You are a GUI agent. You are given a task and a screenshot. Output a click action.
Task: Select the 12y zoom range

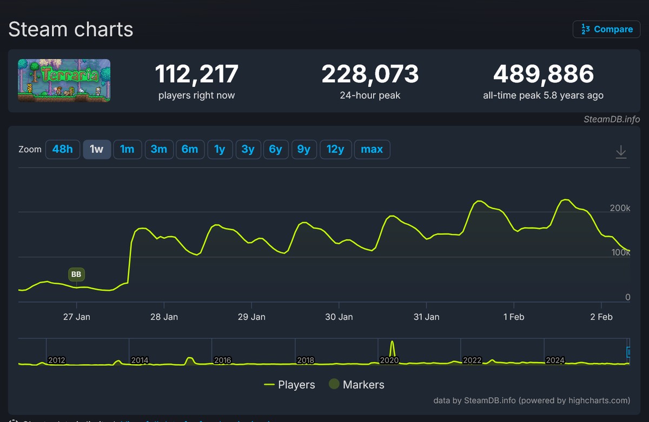[335, 149]
